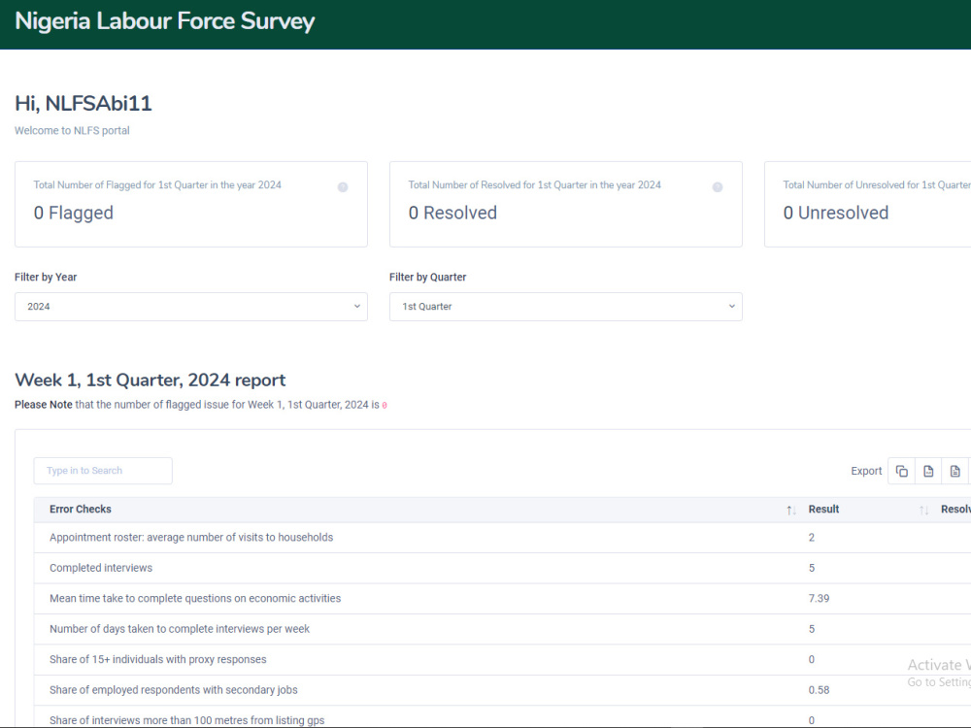Image resolution: width=971 pixels, height=728 pixels.
Task: Click result value 0.58
Action: click(x=819, y=689)
